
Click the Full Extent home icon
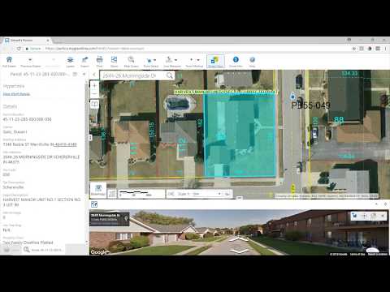(x=9, y=60)
